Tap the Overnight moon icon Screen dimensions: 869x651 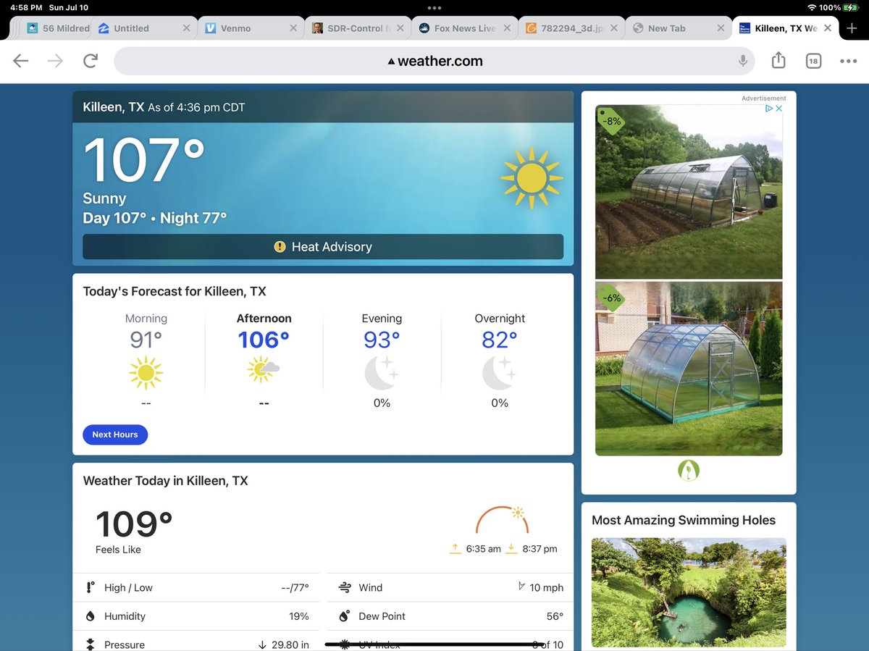pyautogui.click(x=500, y=373)
